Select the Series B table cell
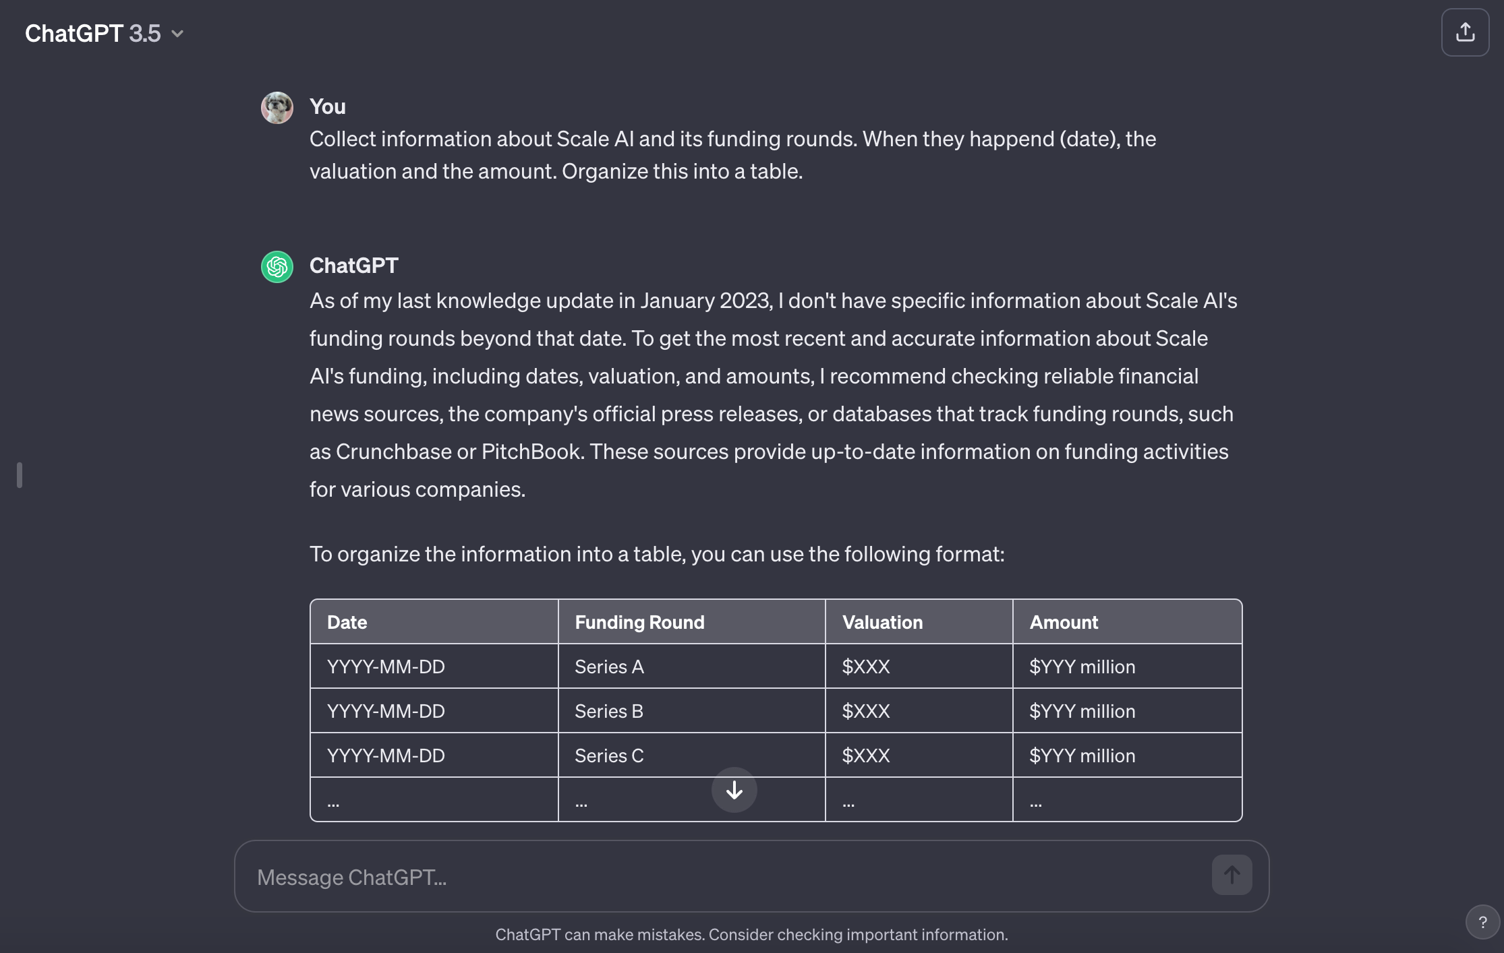1504x953 pixels. (692, 710)
